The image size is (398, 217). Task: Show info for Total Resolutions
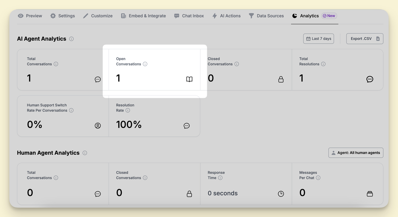[323, 64]
